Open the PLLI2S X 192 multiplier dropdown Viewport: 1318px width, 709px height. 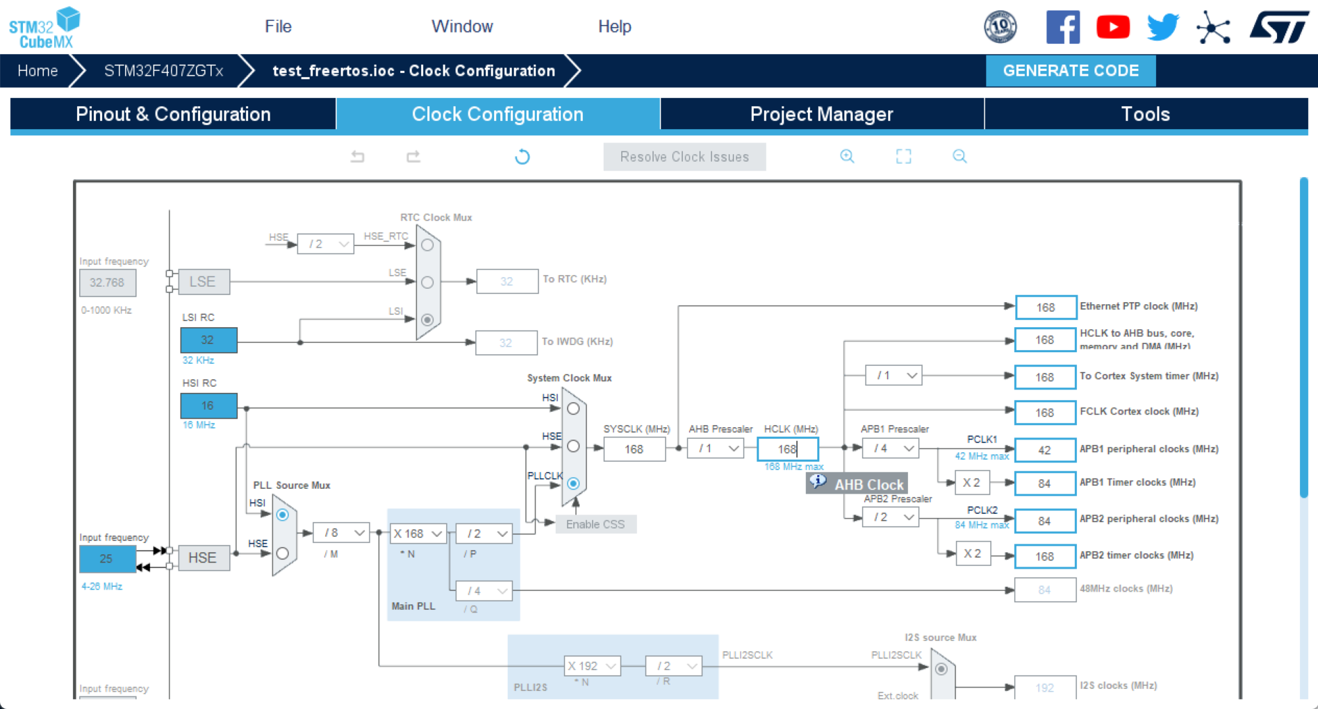tap(592, 666)
